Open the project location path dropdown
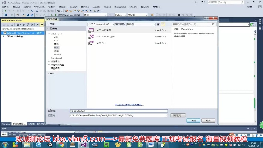This screenshot has width=263, height=148. pos(166,115)
